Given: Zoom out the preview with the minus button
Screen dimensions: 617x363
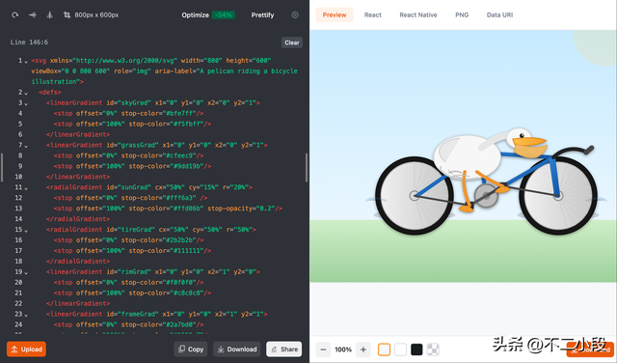Looking at the screenshot, I should point(324,349).
